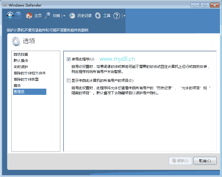
Task: Select 排除的文件和文件夹 in the options list
Action: point(30,73)
